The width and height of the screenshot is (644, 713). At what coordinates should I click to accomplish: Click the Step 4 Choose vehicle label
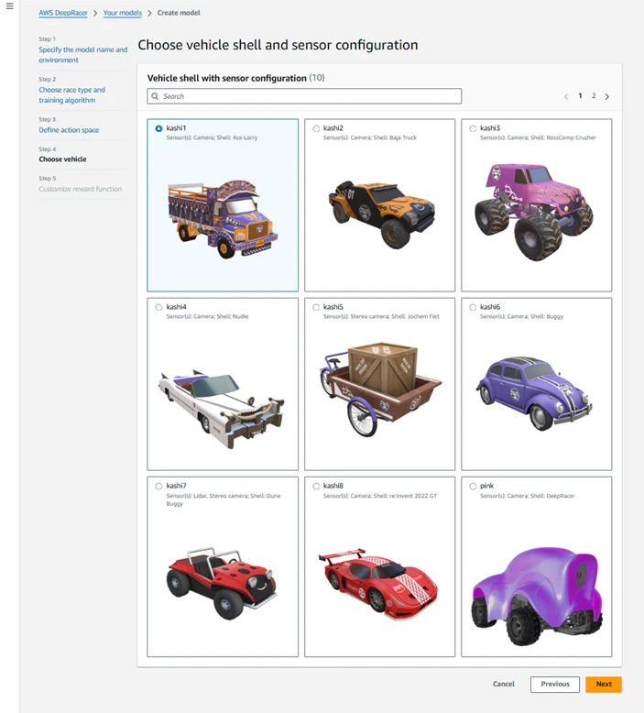click(x=62, y=159)
